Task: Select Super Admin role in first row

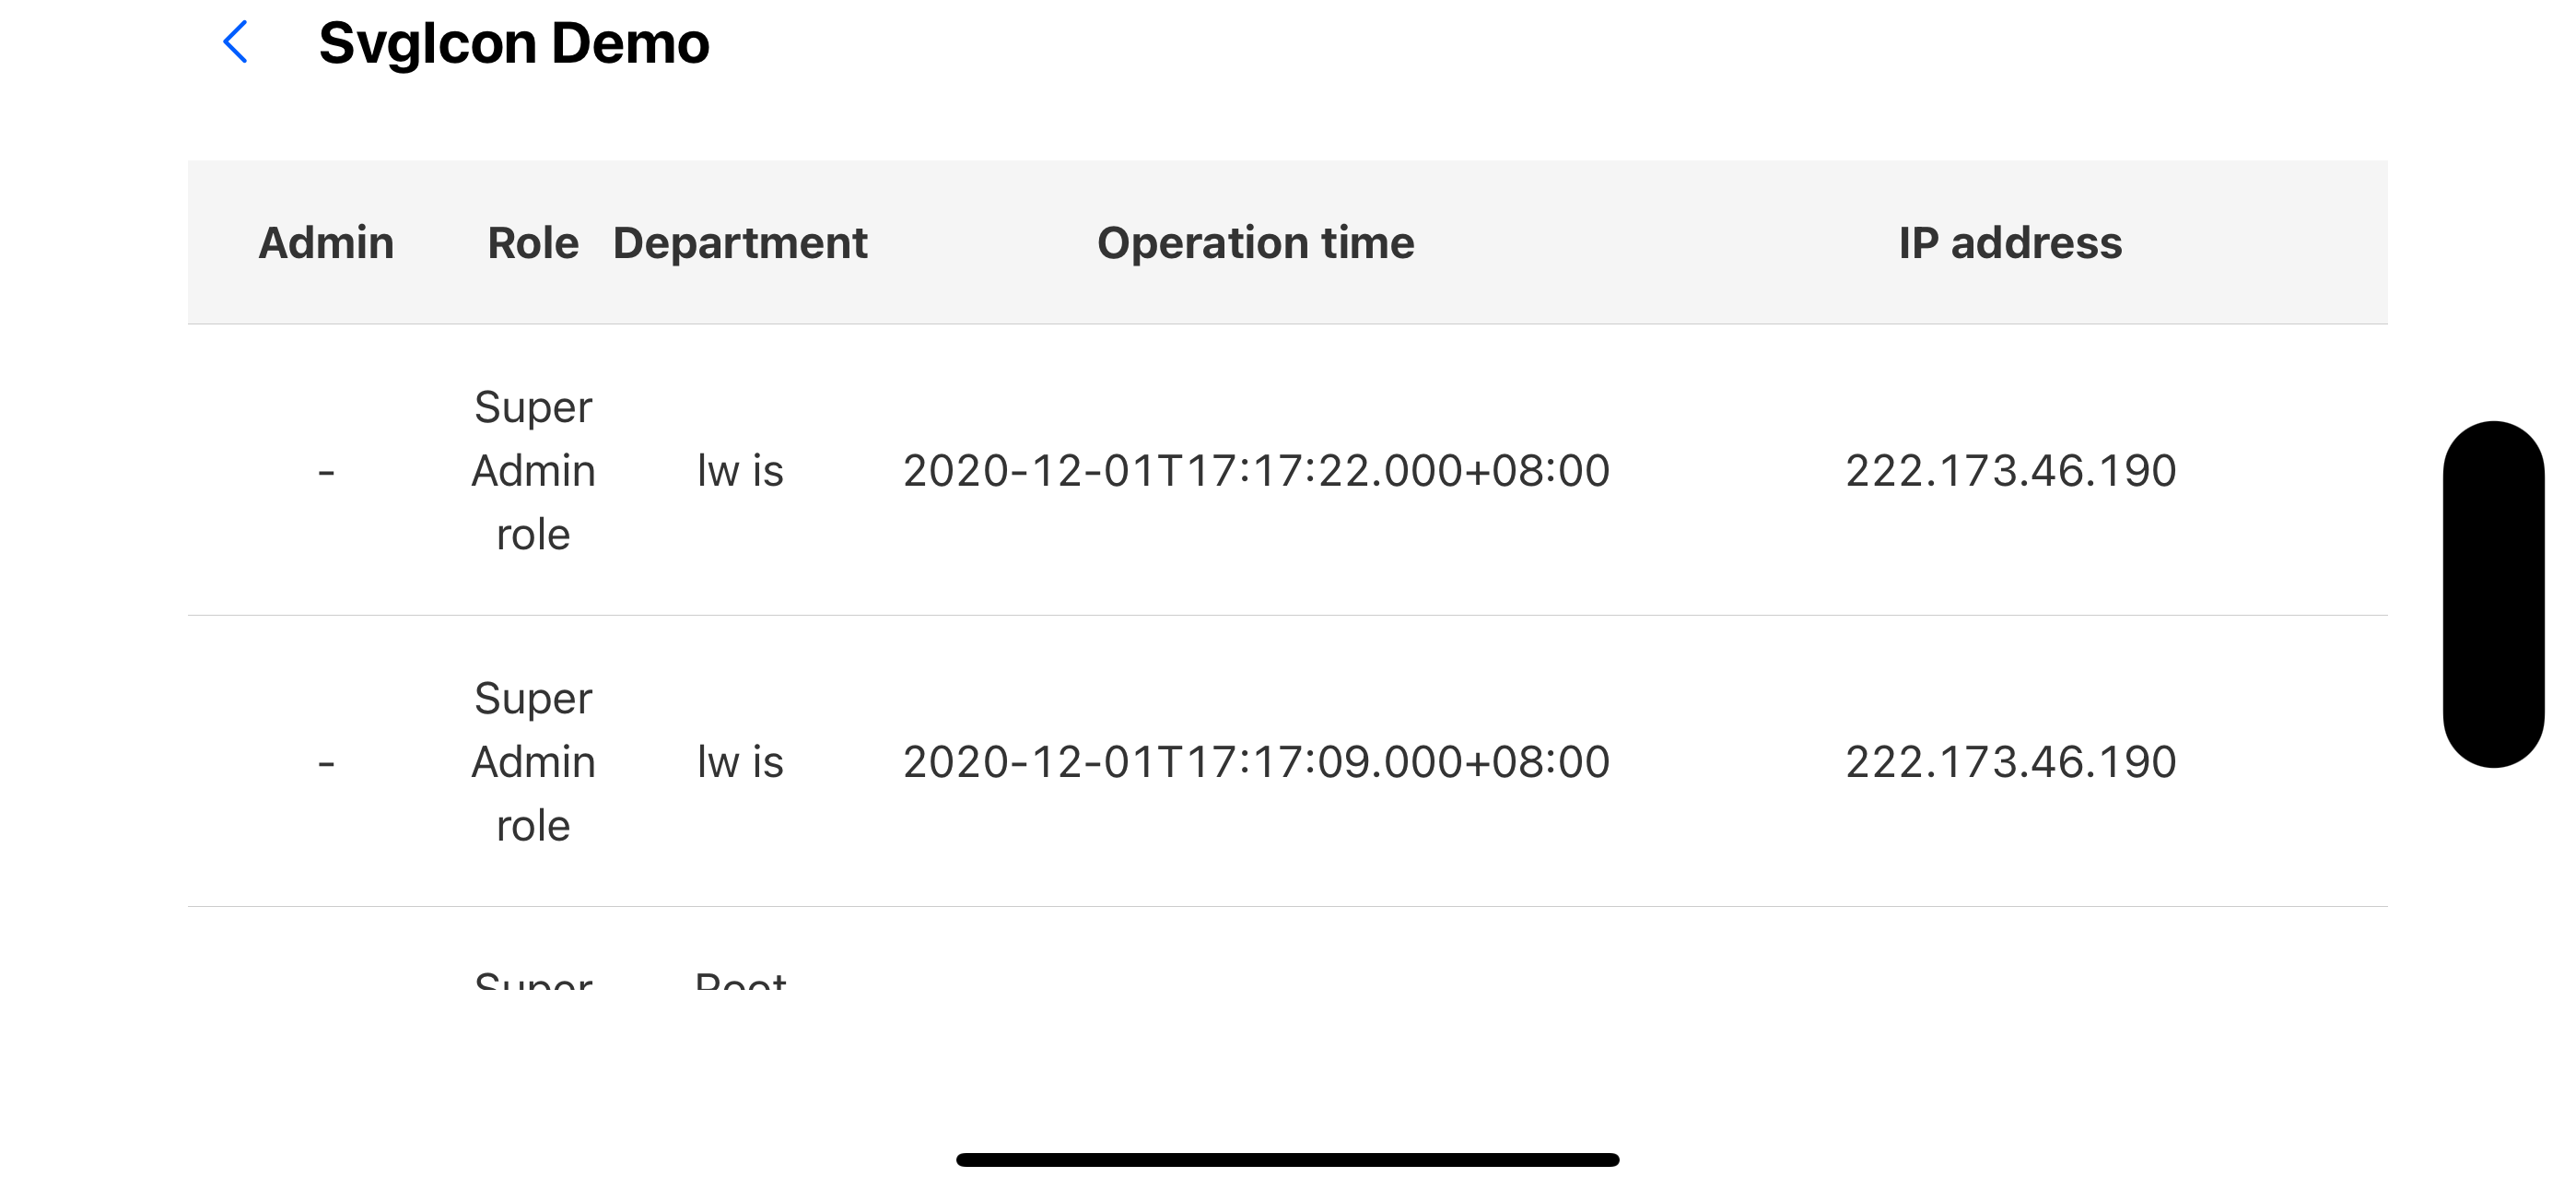Action: [533, 470]
